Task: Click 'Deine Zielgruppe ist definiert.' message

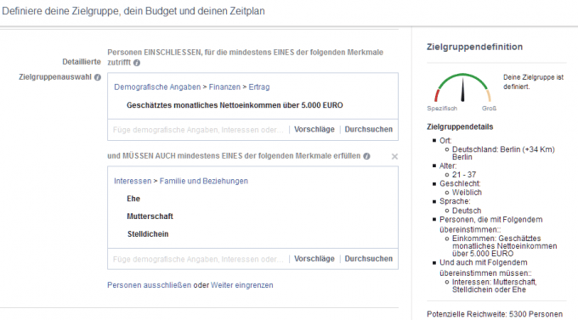Action: (x=534, y=82)
